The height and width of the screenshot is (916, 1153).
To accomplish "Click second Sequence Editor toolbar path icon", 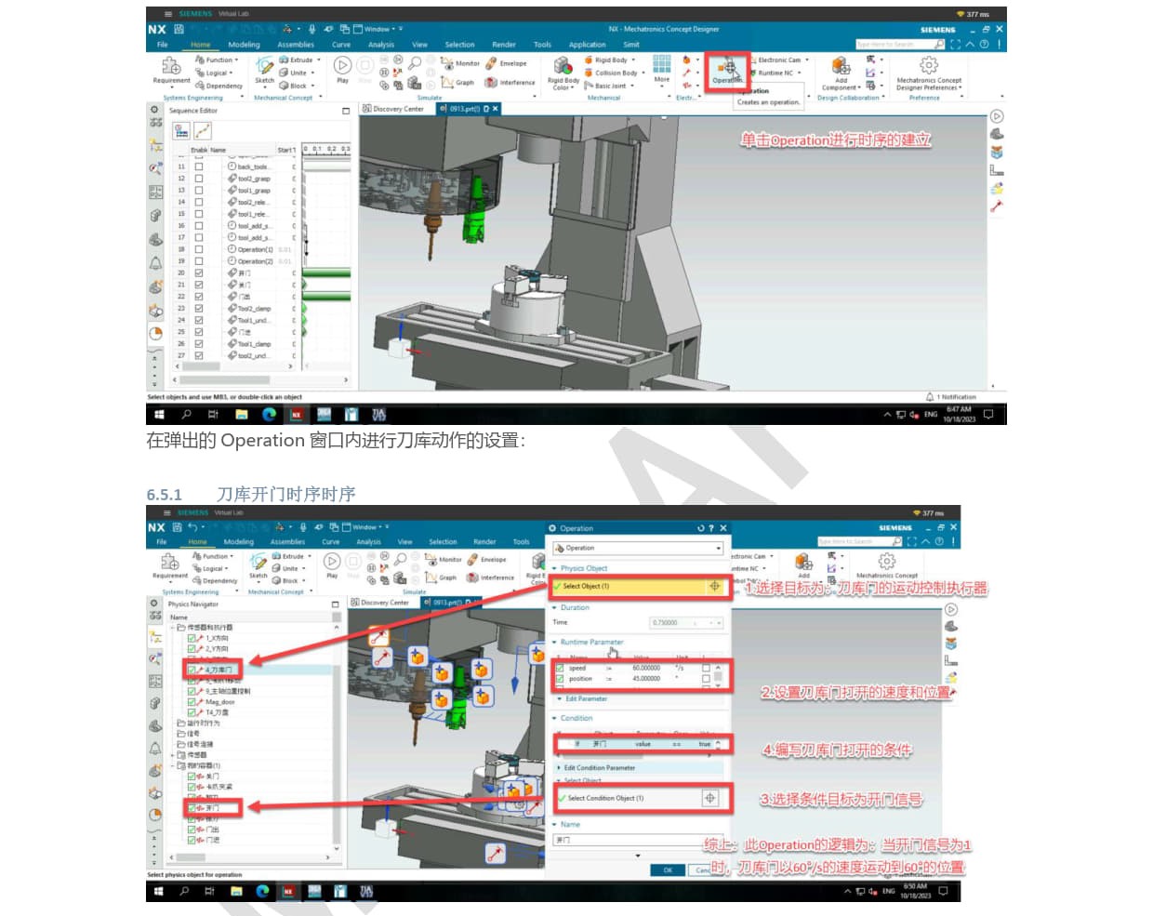I will coord(203,131).
